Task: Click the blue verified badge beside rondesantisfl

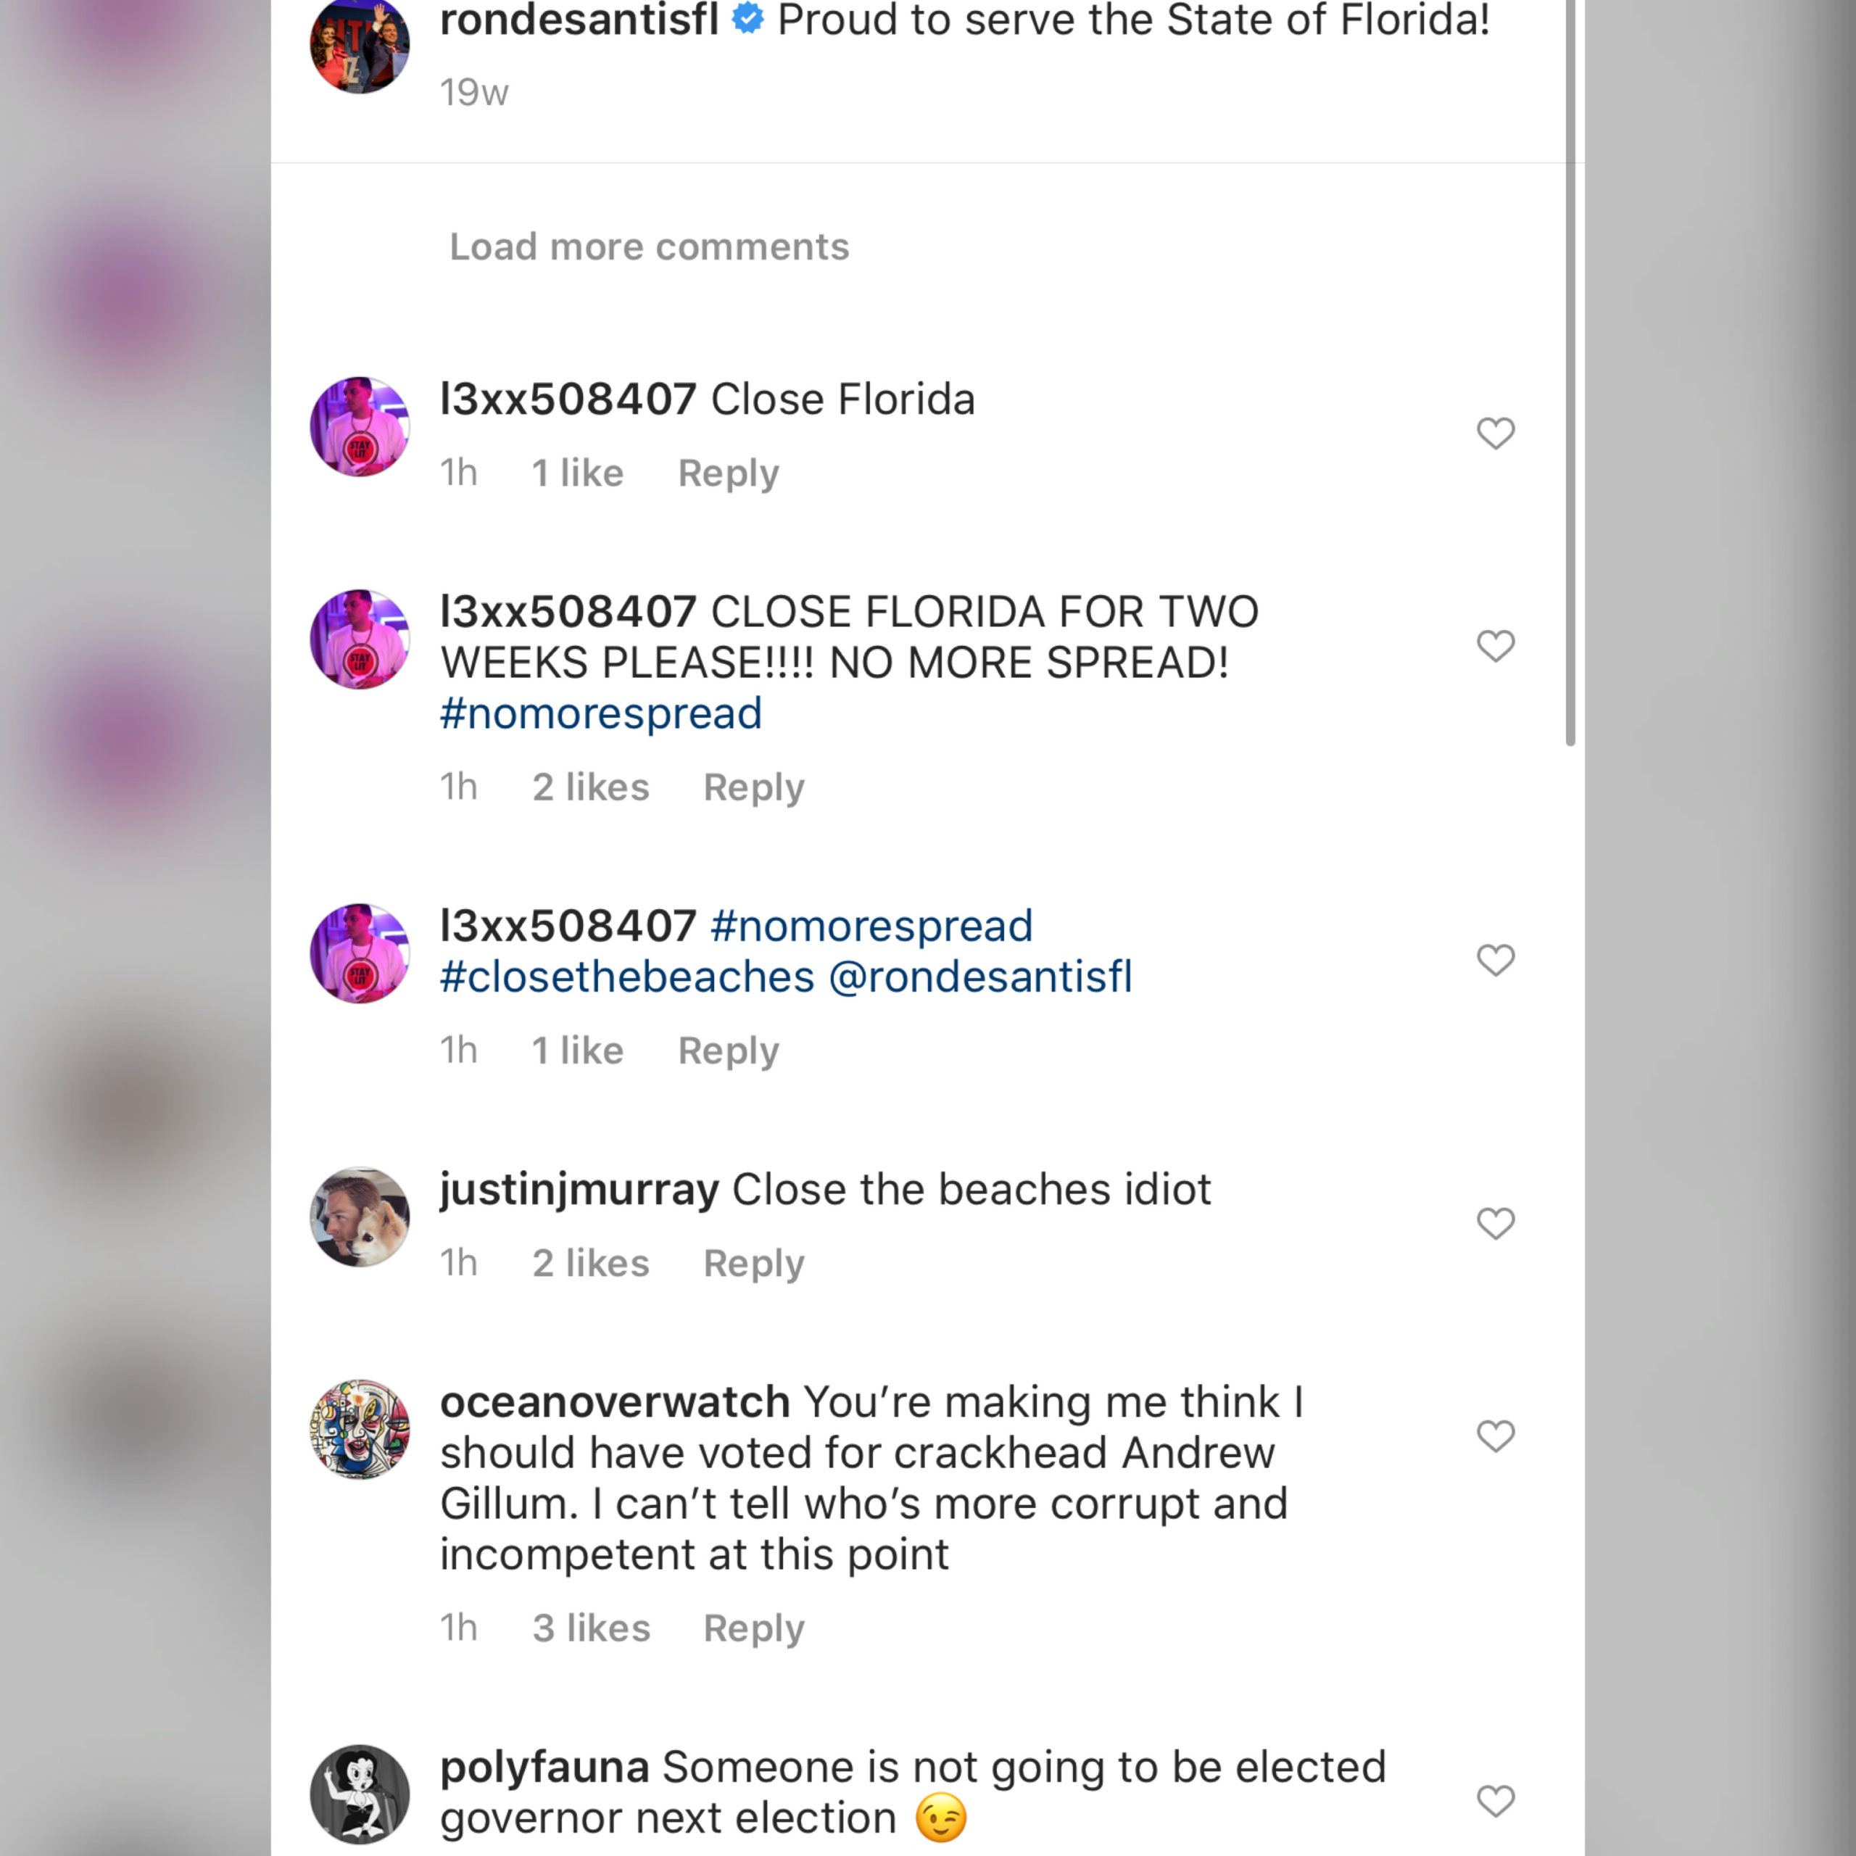Action: (x=747, y=20)
